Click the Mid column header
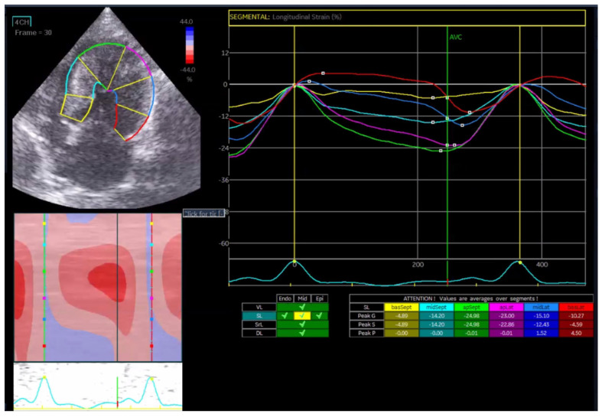The width and height of the screenshot is (602, 417). click(302, 298)
